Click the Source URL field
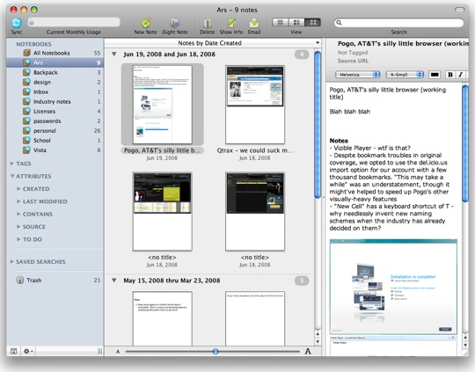The height and width of the screenshot is (372, 475). (353, 61)
